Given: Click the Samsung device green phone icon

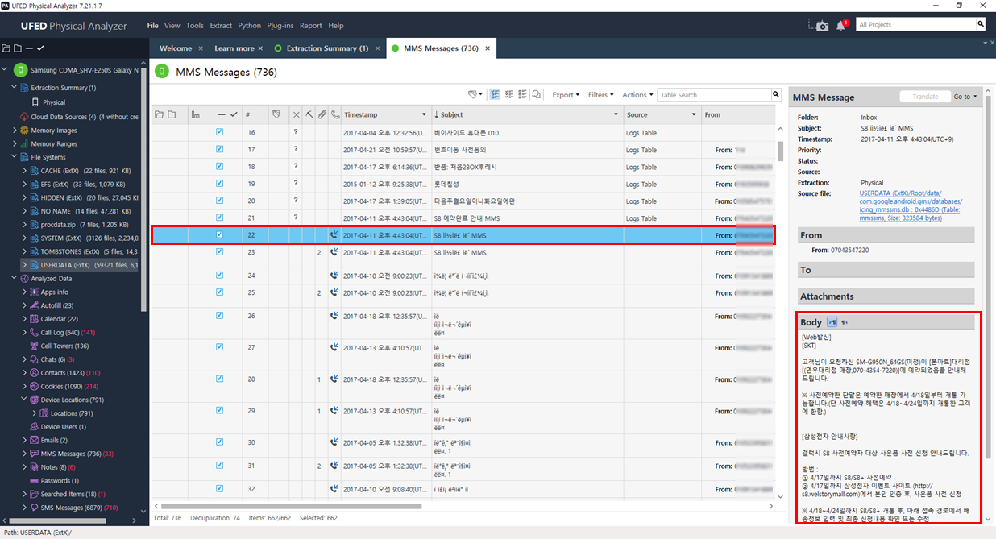Looking at the screenshot, I should tap(20, 71).
